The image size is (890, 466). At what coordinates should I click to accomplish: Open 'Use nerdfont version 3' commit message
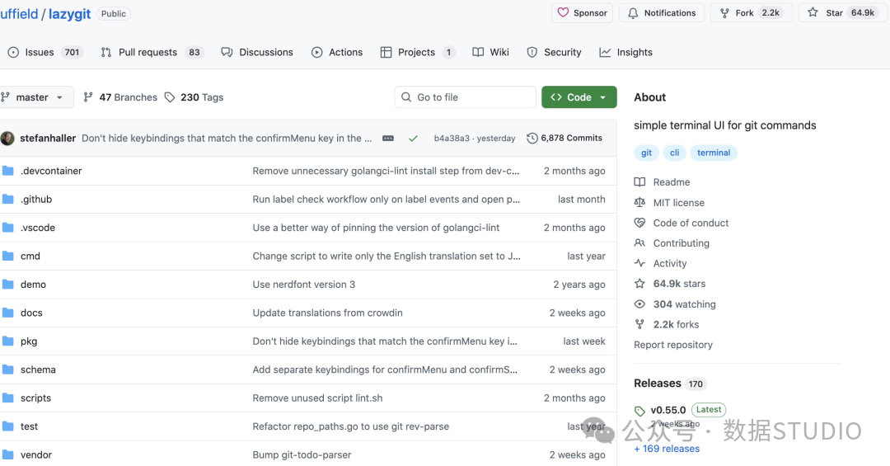[303, 285]
